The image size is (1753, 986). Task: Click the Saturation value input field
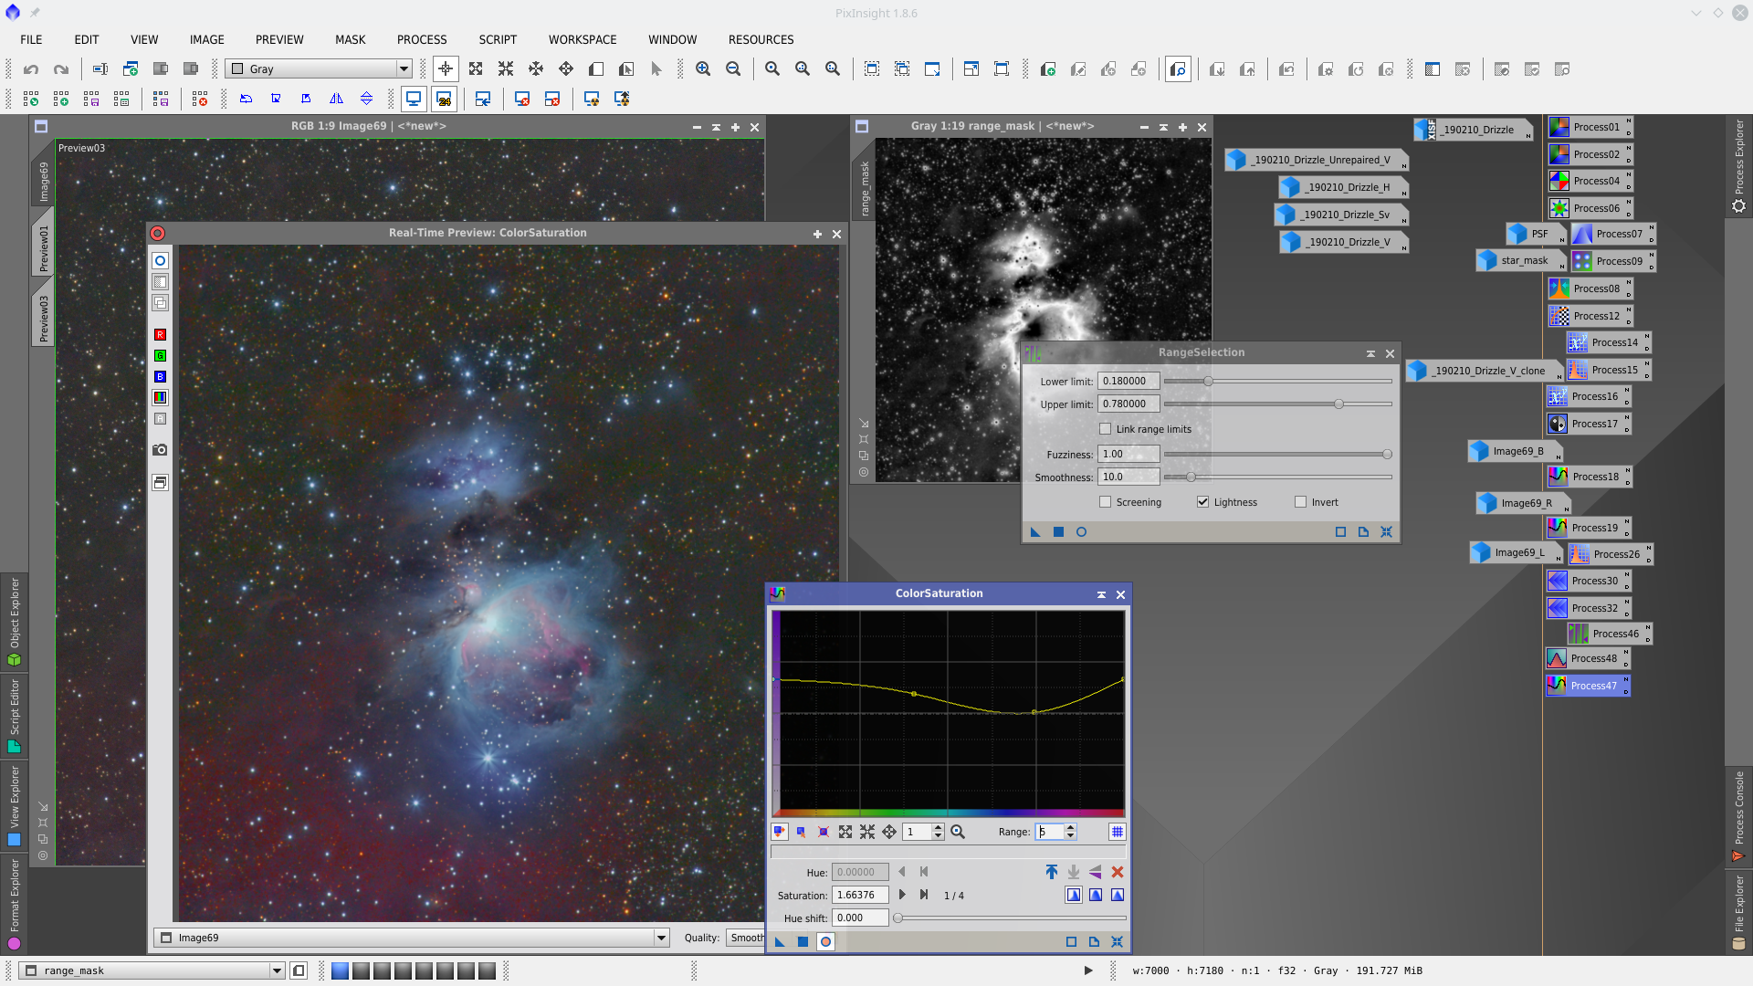click(x=860, y=896)
